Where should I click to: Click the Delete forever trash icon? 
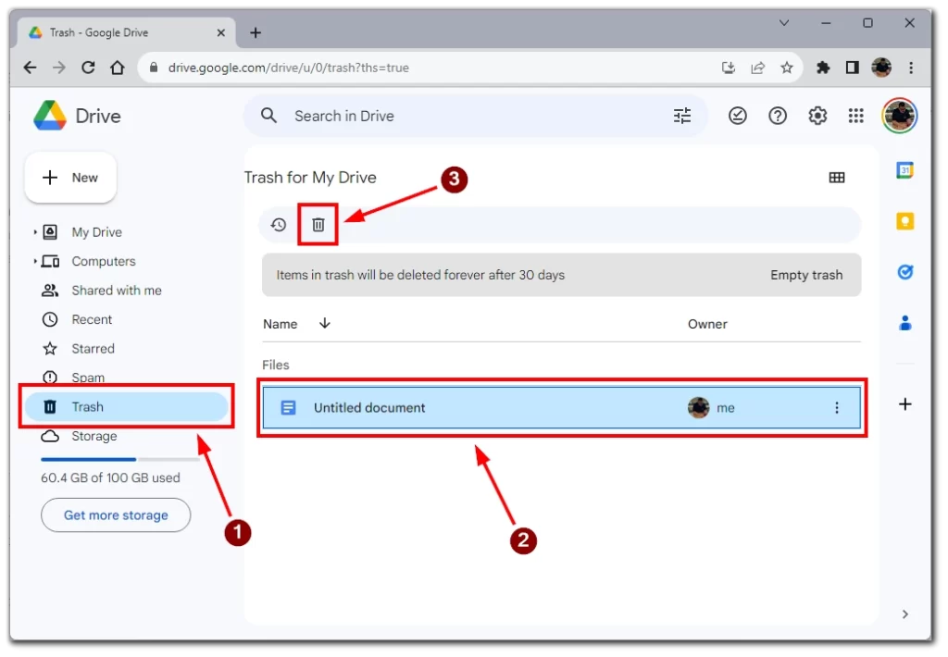click(318, 225)
